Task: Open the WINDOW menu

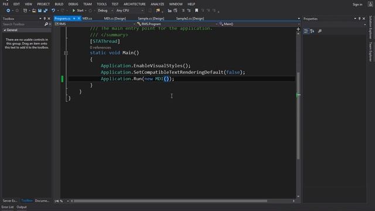Action: (x=176, y=4)
